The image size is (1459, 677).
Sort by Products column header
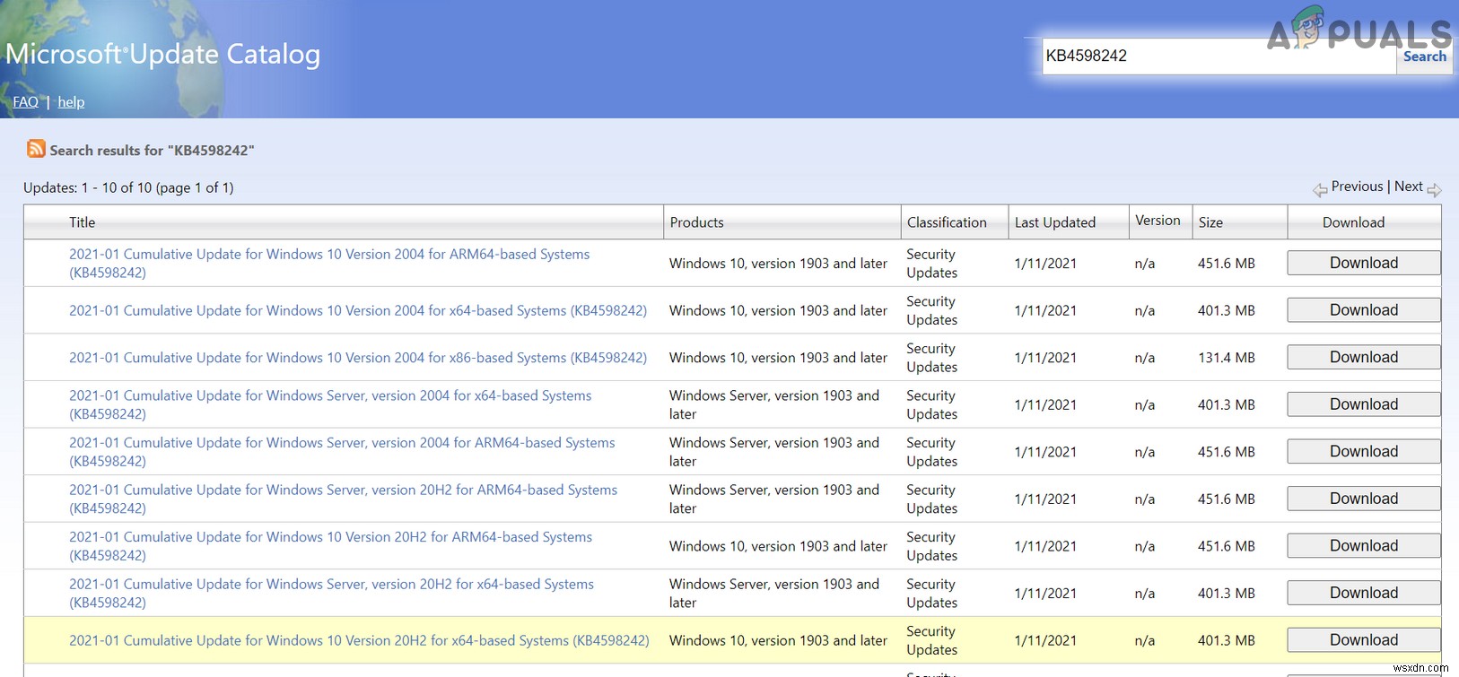tap(696, 222)
